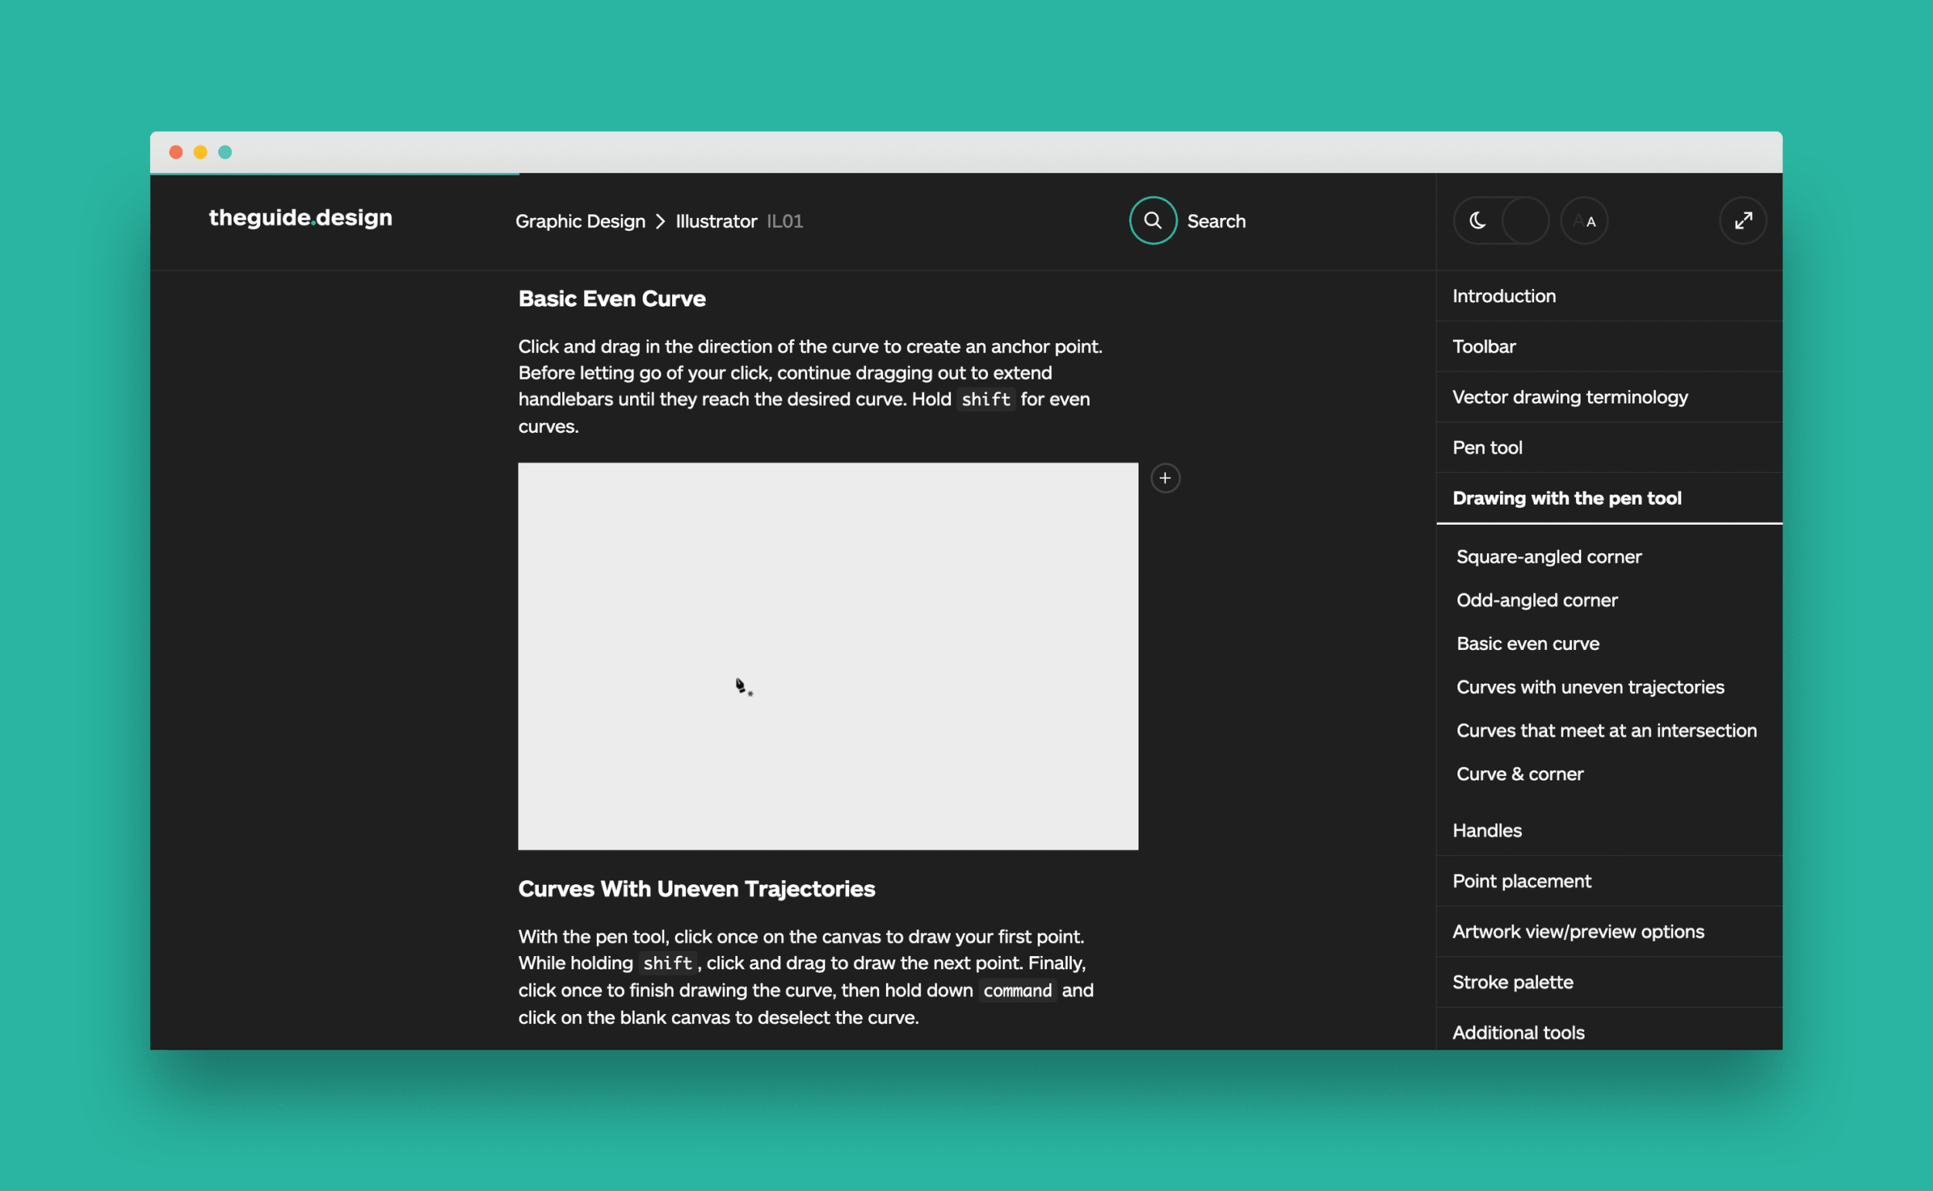The image size is (1933, 1191).
Task: Collapse the 'Drawing with the pen tool' section
Action: click(x=1567, y=498)
